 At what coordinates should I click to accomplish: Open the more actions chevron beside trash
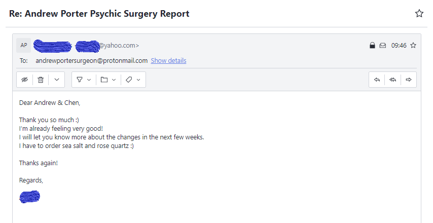(57, 80)
